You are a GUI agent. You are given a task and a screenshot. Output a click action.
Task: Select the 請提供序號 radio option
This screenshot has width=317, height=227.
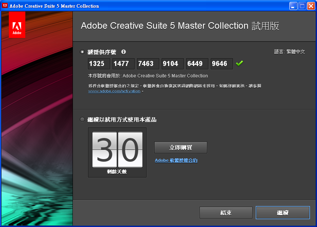[x=82, y=52]
